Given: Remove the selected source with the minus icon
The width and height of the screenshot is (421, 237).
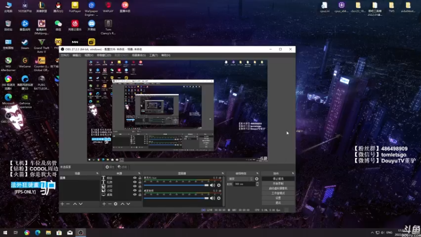Looking at the screenshot, I should [109, 204].
